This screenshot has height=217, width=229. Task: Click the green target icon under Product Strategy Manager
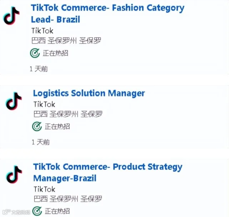(x=37, y=211)
